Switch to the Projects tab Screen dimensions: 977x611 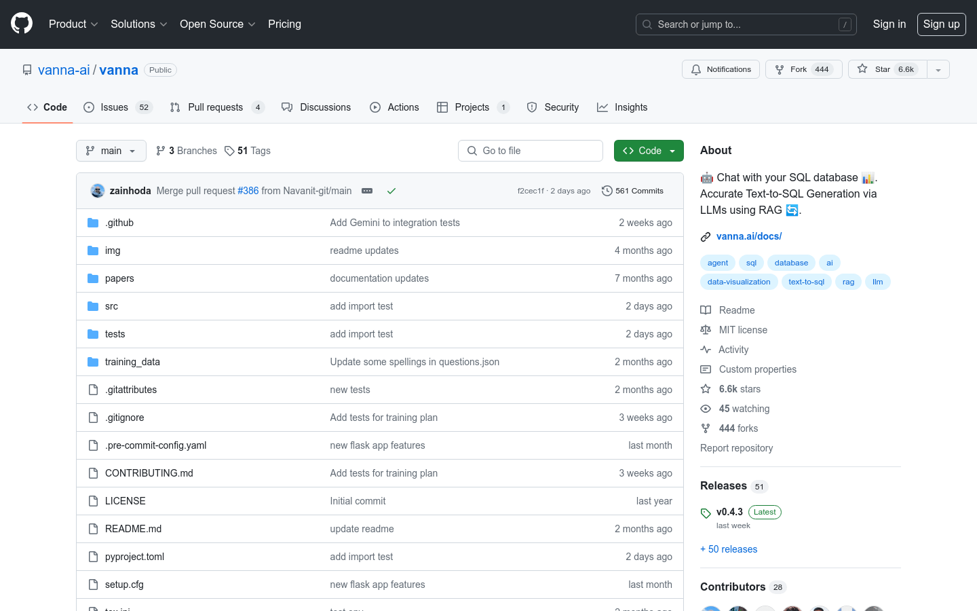[473, 107]
